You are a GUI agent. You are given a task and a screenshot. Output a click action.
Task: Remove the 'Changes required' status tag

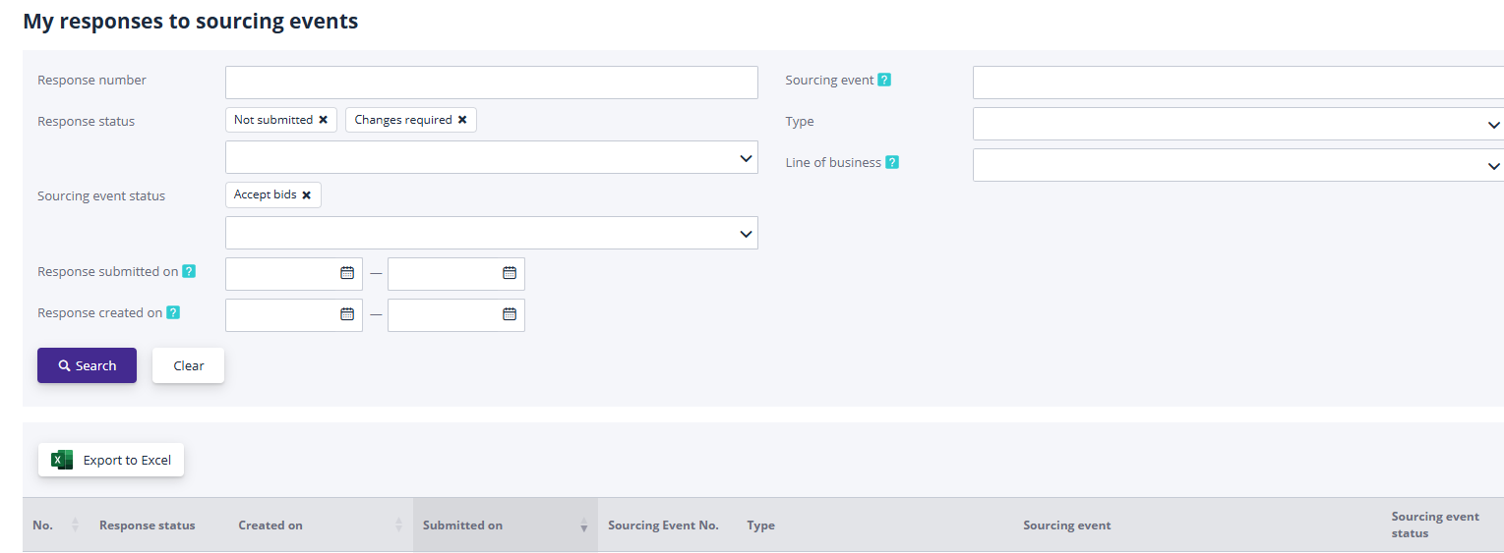point(462,120)
